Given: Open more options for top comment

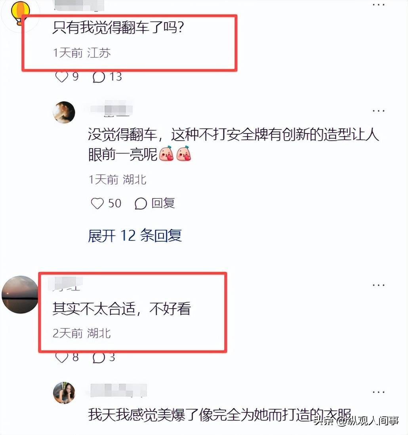Looking at the screenshot, I should tap(379, 5).
